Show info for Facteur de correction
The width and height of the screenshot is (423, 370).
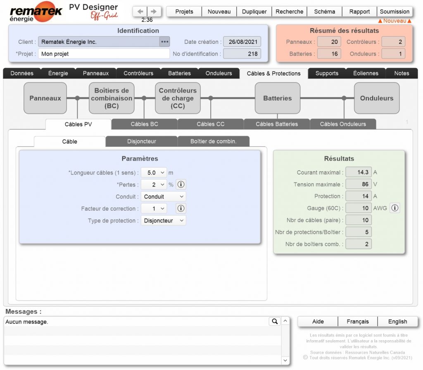181,209
